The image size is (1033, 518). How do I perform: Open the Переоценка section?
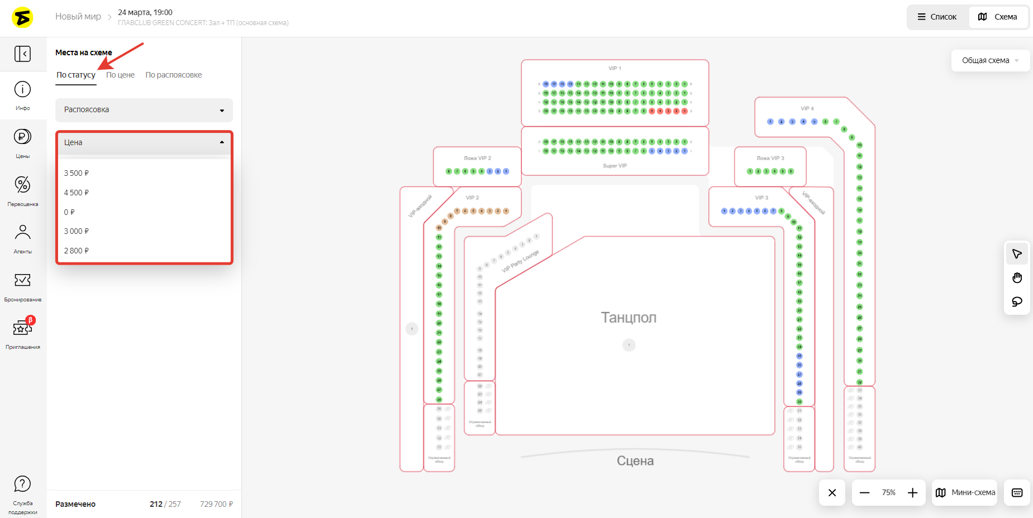pos(22,191)
